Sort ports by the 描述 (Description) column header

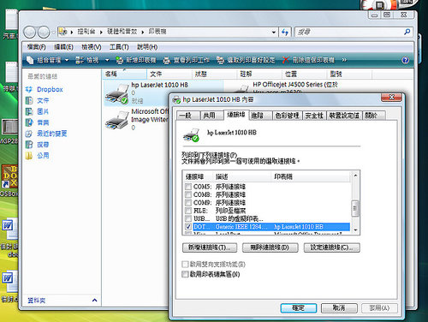241,176
